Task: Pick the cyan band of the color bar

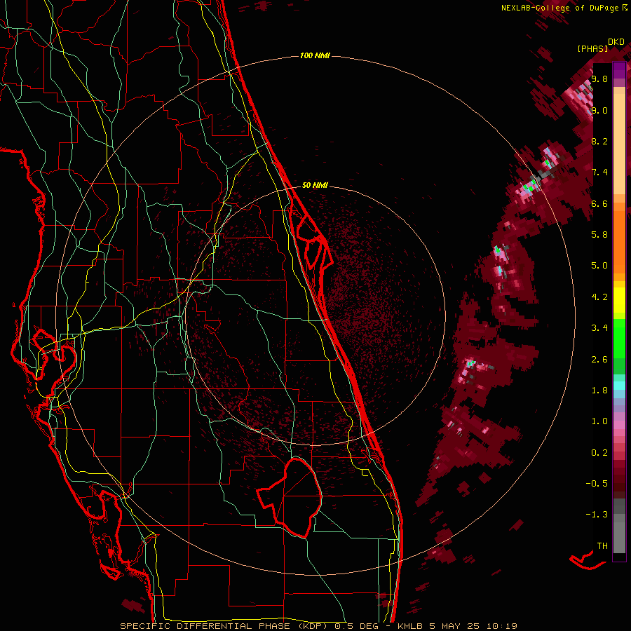Action: [x=619, y=386]
